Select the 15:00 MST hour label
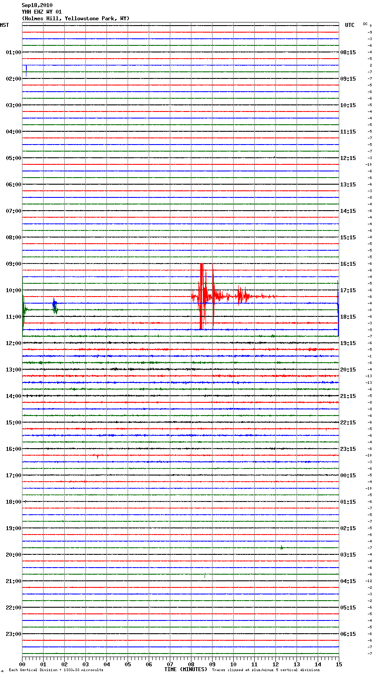374x676 pixels. [13, 423]
